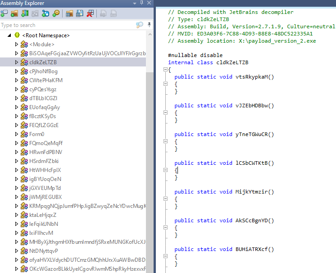Pin the search box

click(150, 25)
